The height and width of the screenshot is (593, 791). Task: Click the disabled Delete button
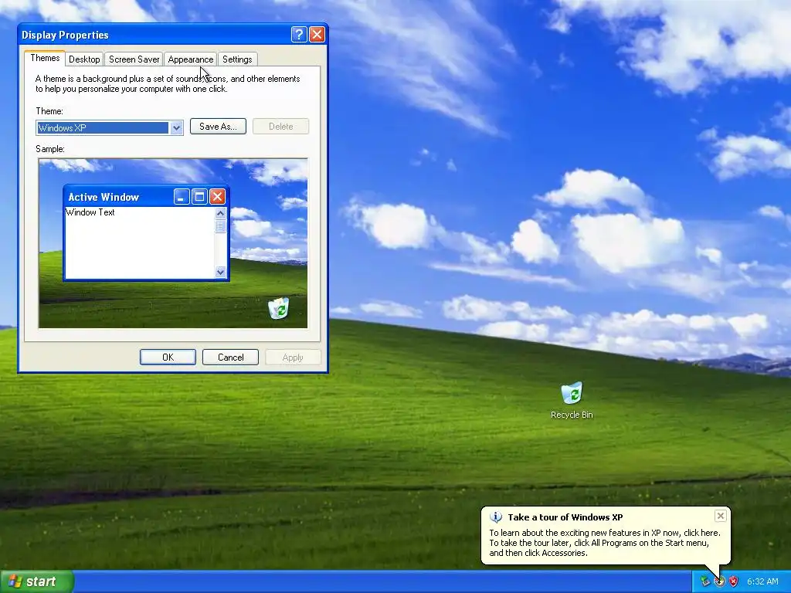pos(280,126)
